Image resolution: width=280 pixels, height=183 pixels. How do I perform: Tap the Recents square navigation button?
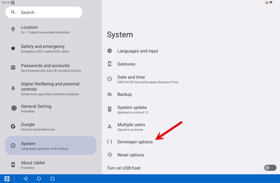[x=52, y=178]
